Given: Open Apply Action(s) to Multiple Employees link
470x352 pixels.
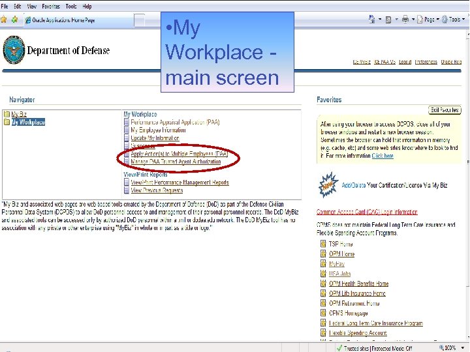Looking at the screenshot, I should point(180,154).
